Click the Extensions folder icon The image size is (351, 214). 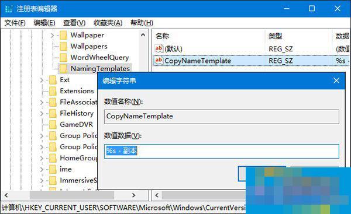(x=53, y=91)
